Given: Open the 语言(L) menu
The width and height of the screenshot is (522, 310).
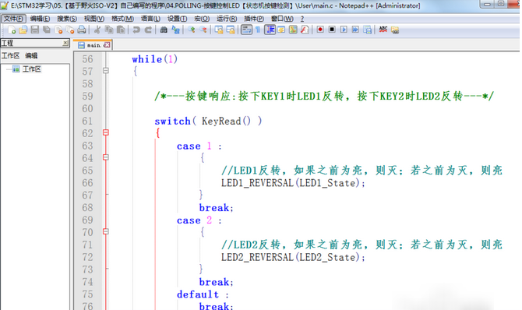Looking at the screenshot, I should point(150,19).
